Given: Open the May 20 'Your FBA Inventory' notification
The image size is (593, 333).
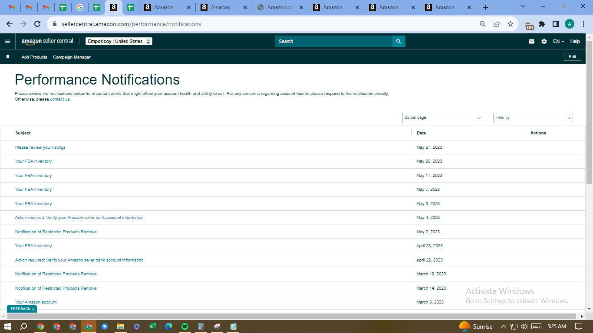Looking at the screenshot, I should pos(33,161).
